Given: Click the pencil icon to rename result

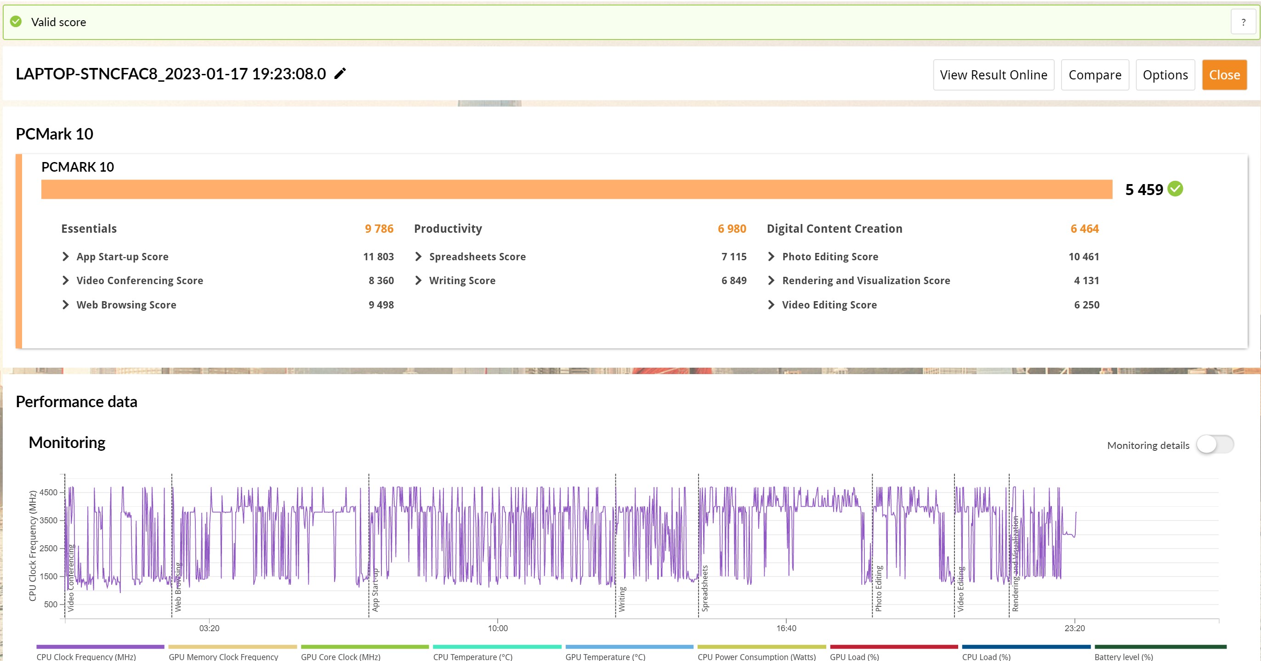Looking at the screenshot, I should tap(340, 74).
